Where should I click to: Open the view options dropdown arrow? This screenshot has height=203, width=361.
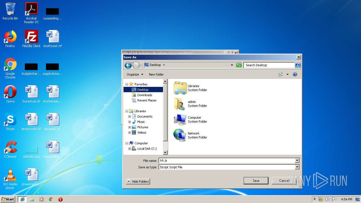[287, 74]
